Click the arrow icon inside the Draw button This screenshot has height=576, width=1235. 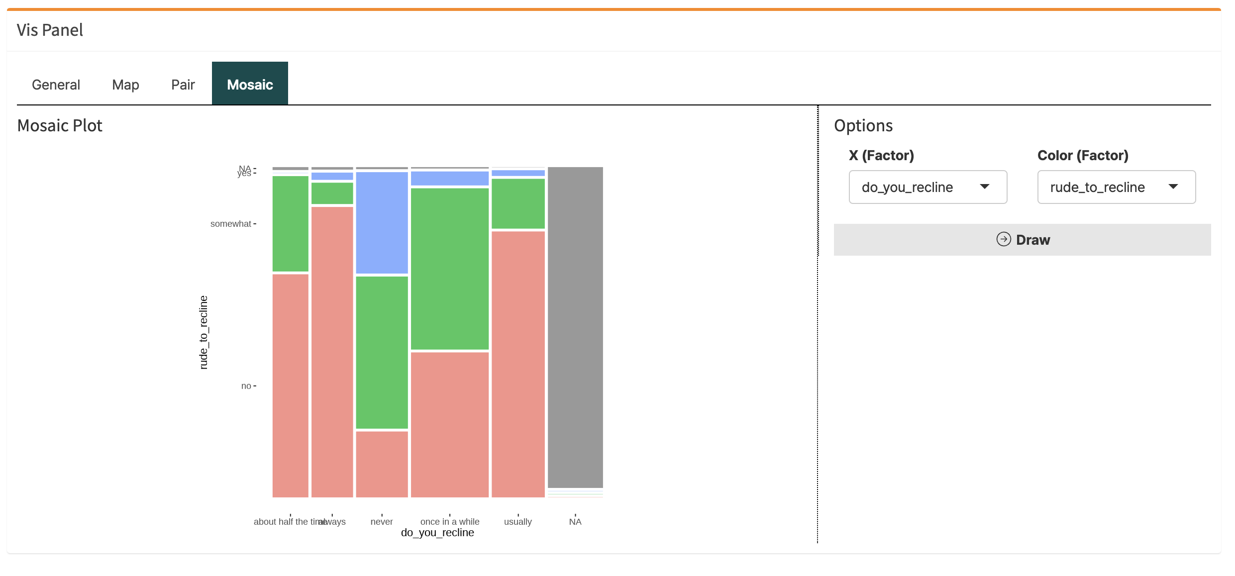[x=1005, y=239]
